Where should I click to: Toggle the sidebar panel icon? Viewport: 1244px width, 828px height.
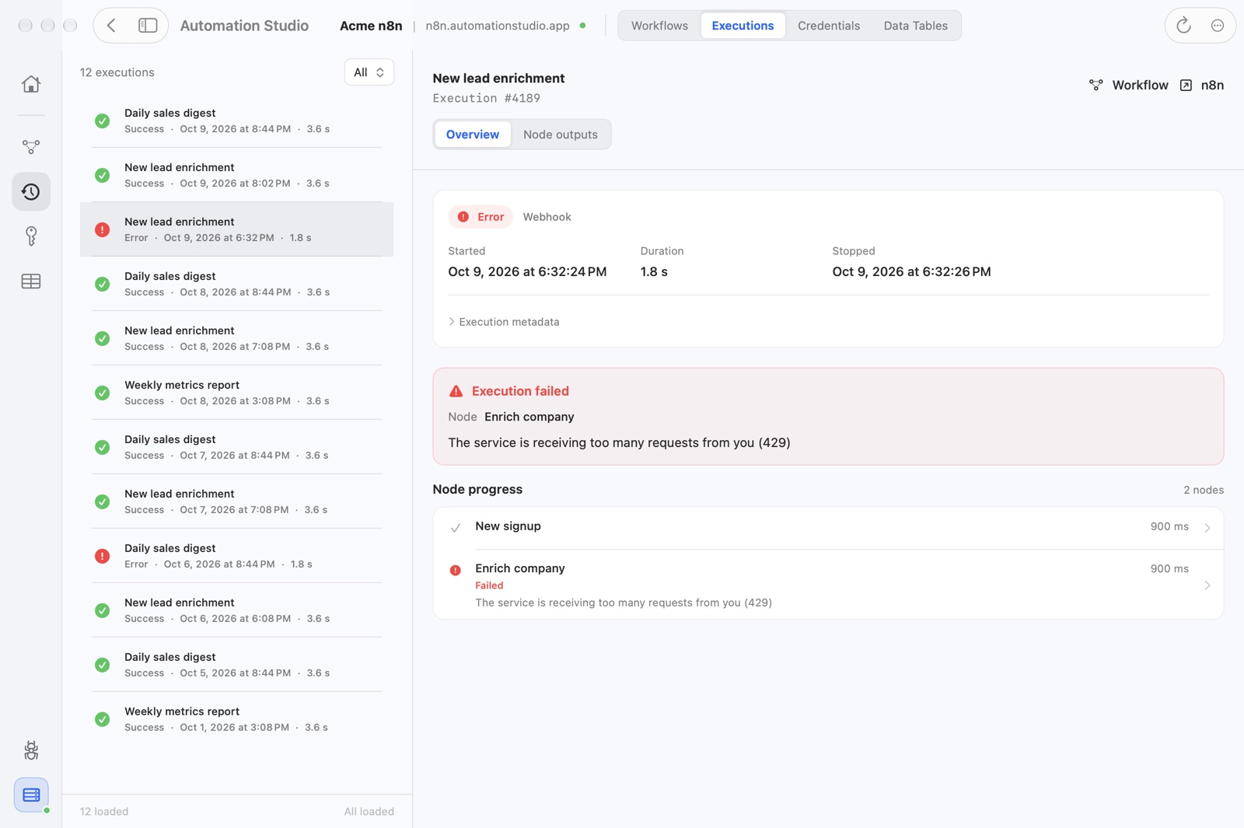(x=148, y=26)
